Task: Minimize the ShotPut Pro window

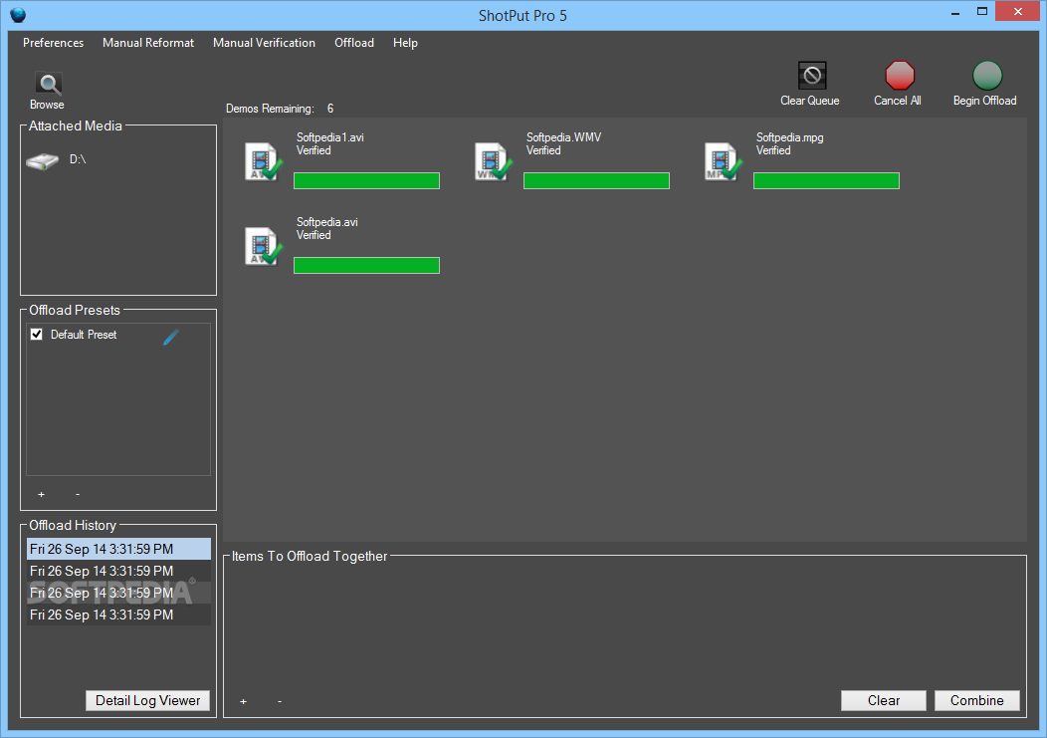Action: (x=955, y=12)
